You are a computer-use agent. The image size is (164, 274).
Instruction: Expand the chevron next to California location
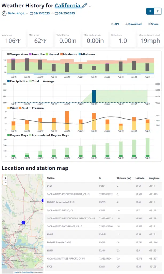[x=90, y=6]
